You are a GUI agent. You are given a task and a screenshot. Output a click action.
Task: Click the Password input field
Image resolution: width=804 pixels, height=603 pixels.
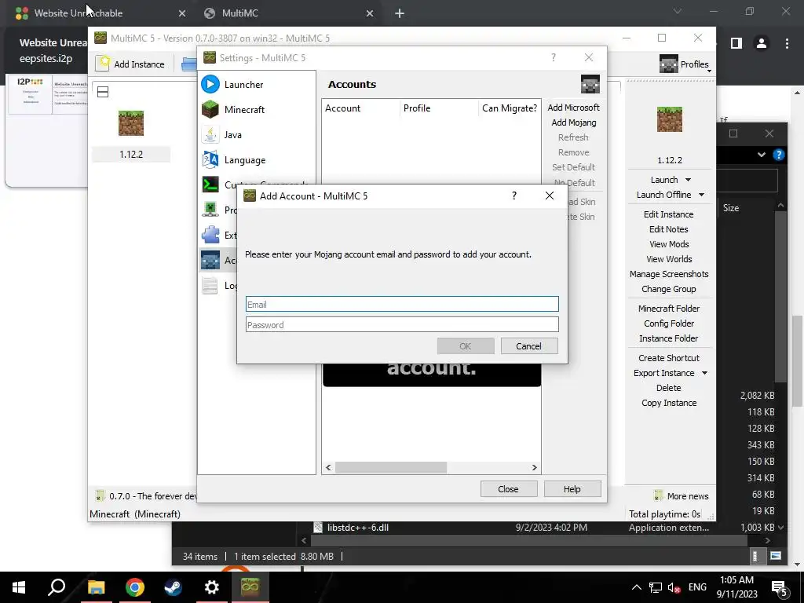[x=402, y=324]
